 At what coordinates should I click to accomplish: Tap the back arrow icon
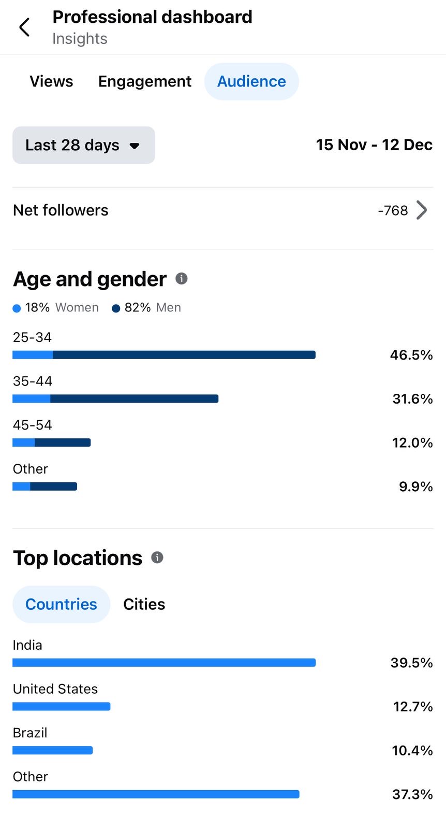click(24, 27)
